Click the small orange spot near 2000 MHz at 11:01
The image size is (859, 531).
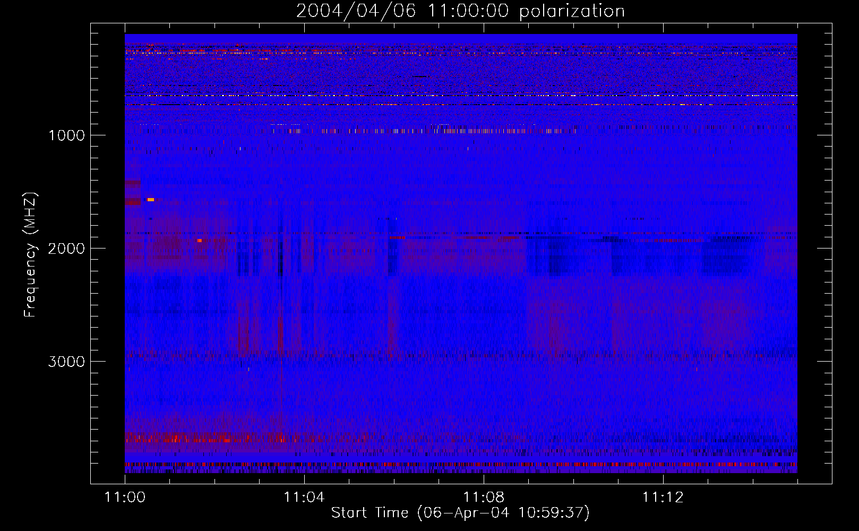click(200, 241)
